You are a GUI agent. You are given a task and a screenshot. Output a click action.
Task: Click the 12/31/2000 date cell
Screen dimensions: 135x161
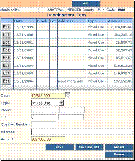(x=25, y=35)
